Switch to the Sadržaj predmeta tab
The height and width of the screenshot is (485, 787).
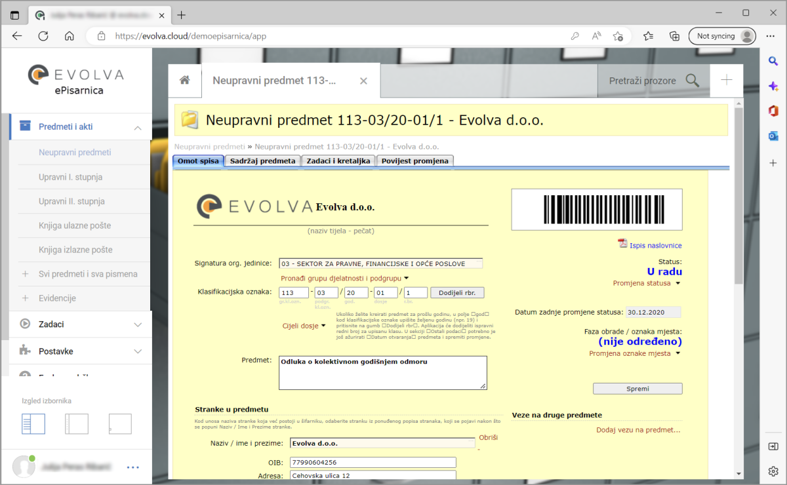pos(262,161)
